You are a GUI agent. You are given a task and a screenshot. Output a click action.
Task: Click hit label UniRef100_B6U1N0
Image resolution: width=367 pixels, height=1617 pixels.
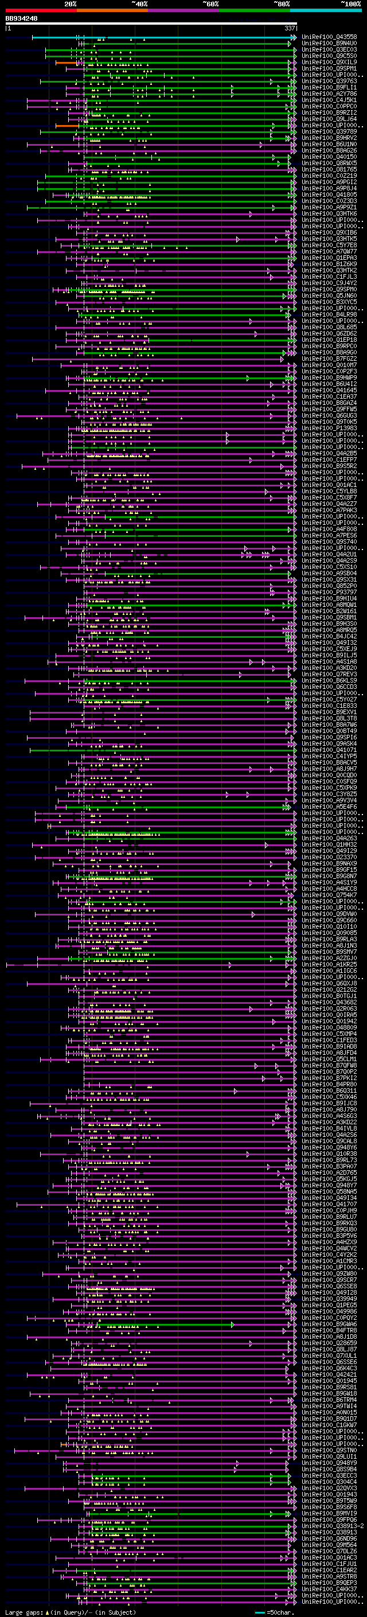[x=329, y=145]
